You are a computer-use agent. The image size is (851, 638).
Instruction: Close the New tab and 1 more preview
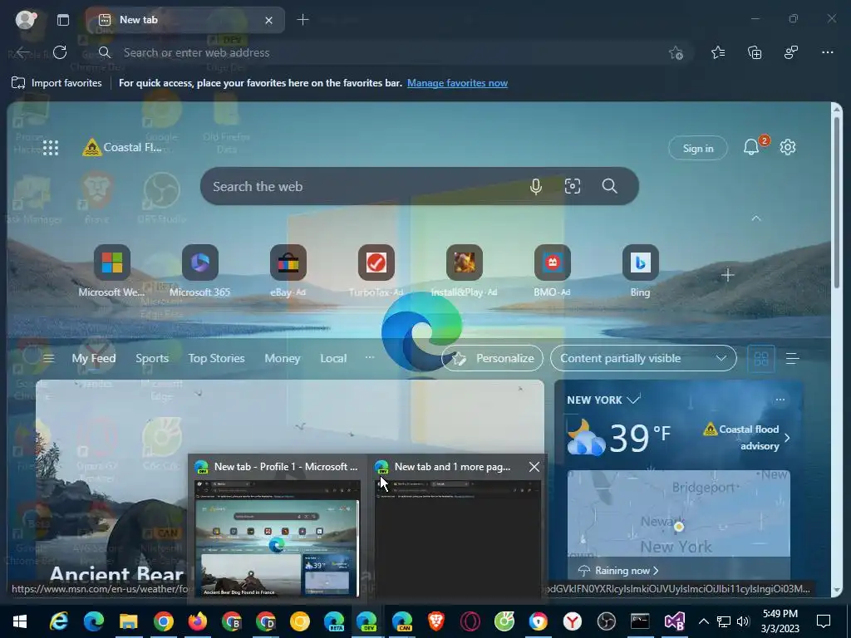[x=534, y=467]
